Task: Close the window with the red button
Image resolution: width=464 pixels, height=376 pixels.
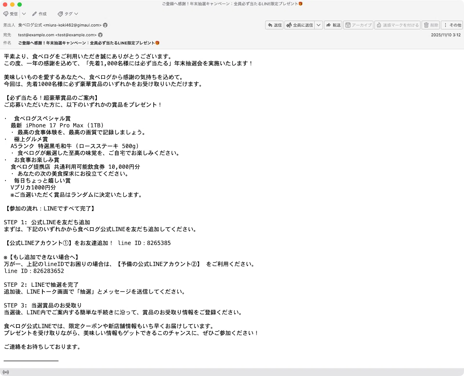Action: coord(5,4)
